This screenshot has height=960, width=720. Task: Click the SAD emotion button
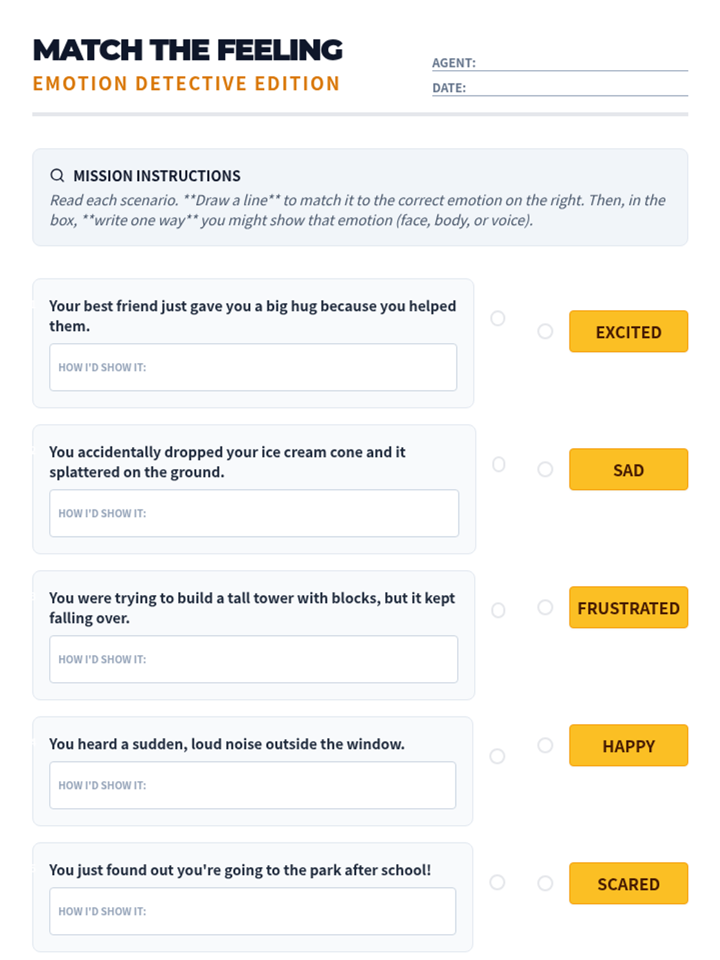[x=628, y=469]
